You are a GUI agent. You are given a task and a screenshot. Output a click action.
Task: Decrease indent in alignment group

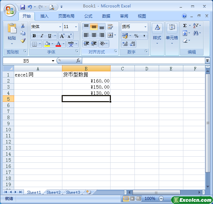86,44
